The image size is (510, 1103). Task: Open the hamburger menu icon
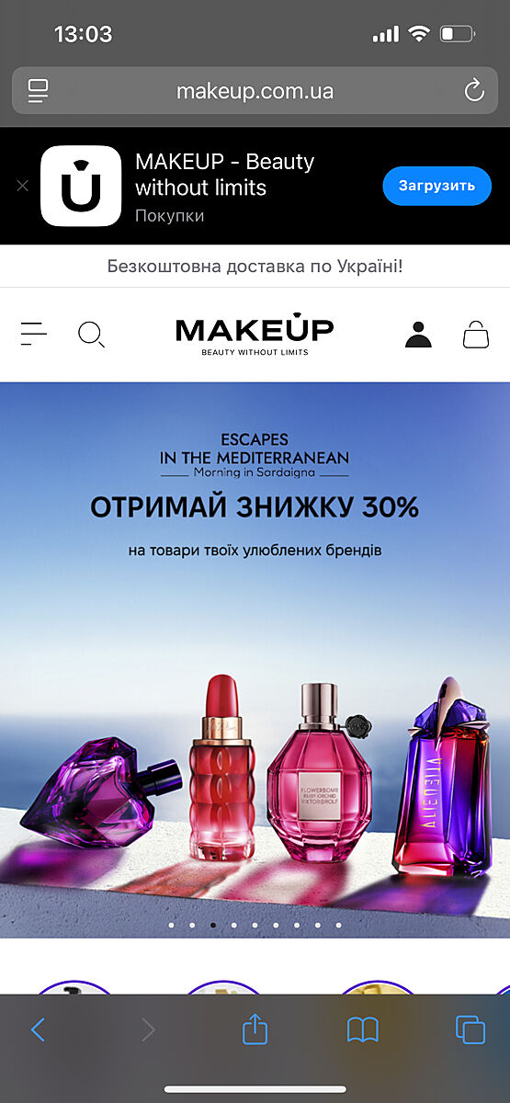pos(34,334)
